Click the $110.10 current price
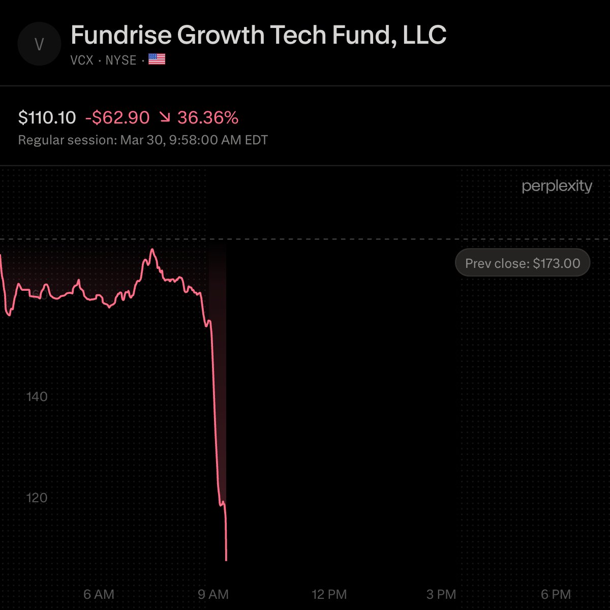 pos(47,118)
